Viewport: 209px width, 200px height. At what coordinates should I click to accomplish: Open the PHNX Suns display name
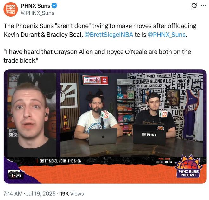point(35,6)
